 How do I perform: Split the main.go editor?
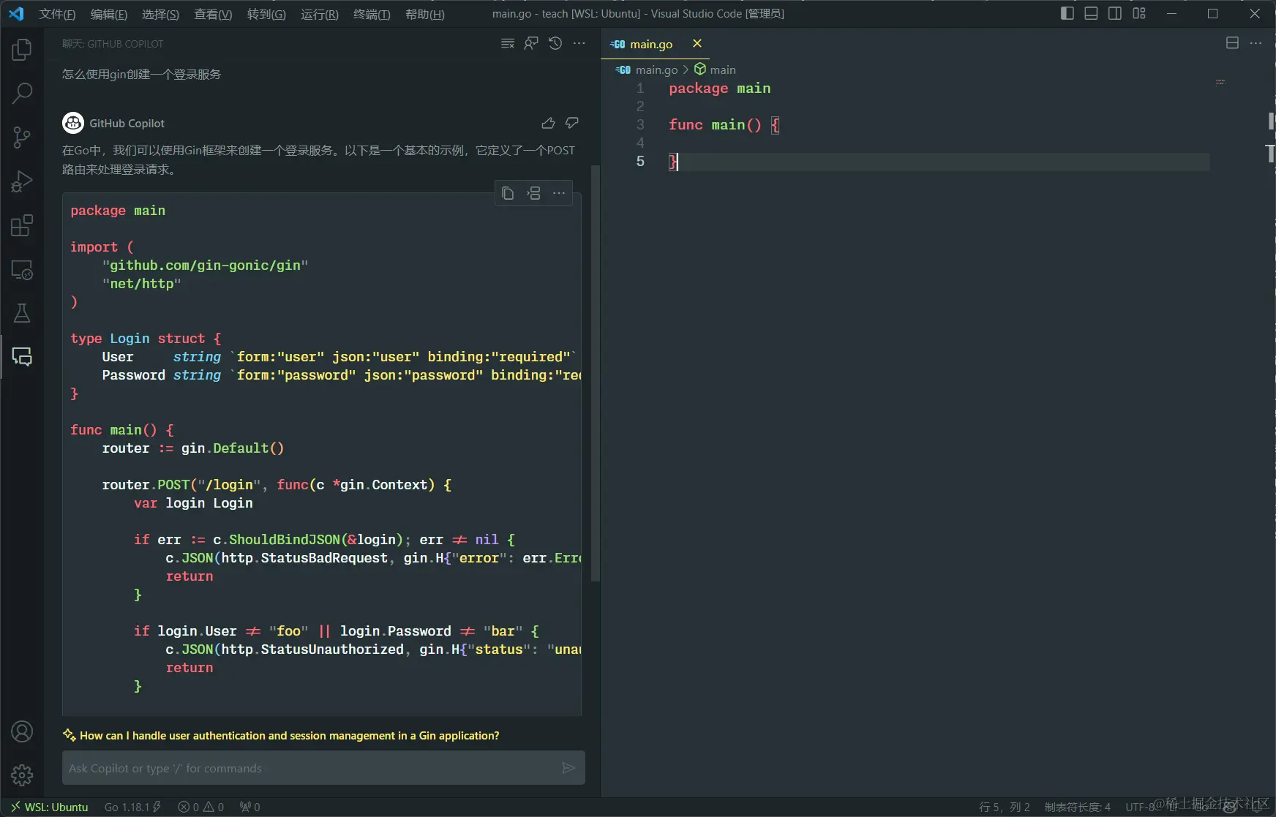point(1232,43)
